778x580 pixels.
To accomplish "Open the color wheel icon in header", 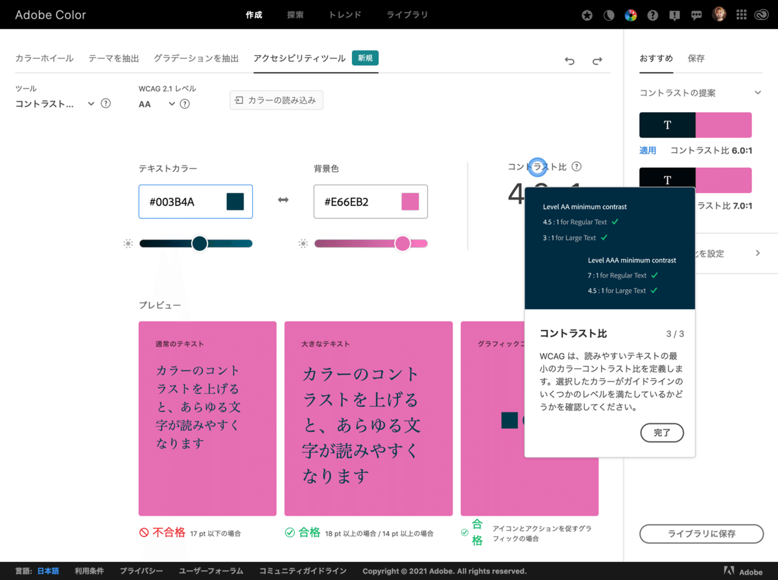I will coord(631,15).
